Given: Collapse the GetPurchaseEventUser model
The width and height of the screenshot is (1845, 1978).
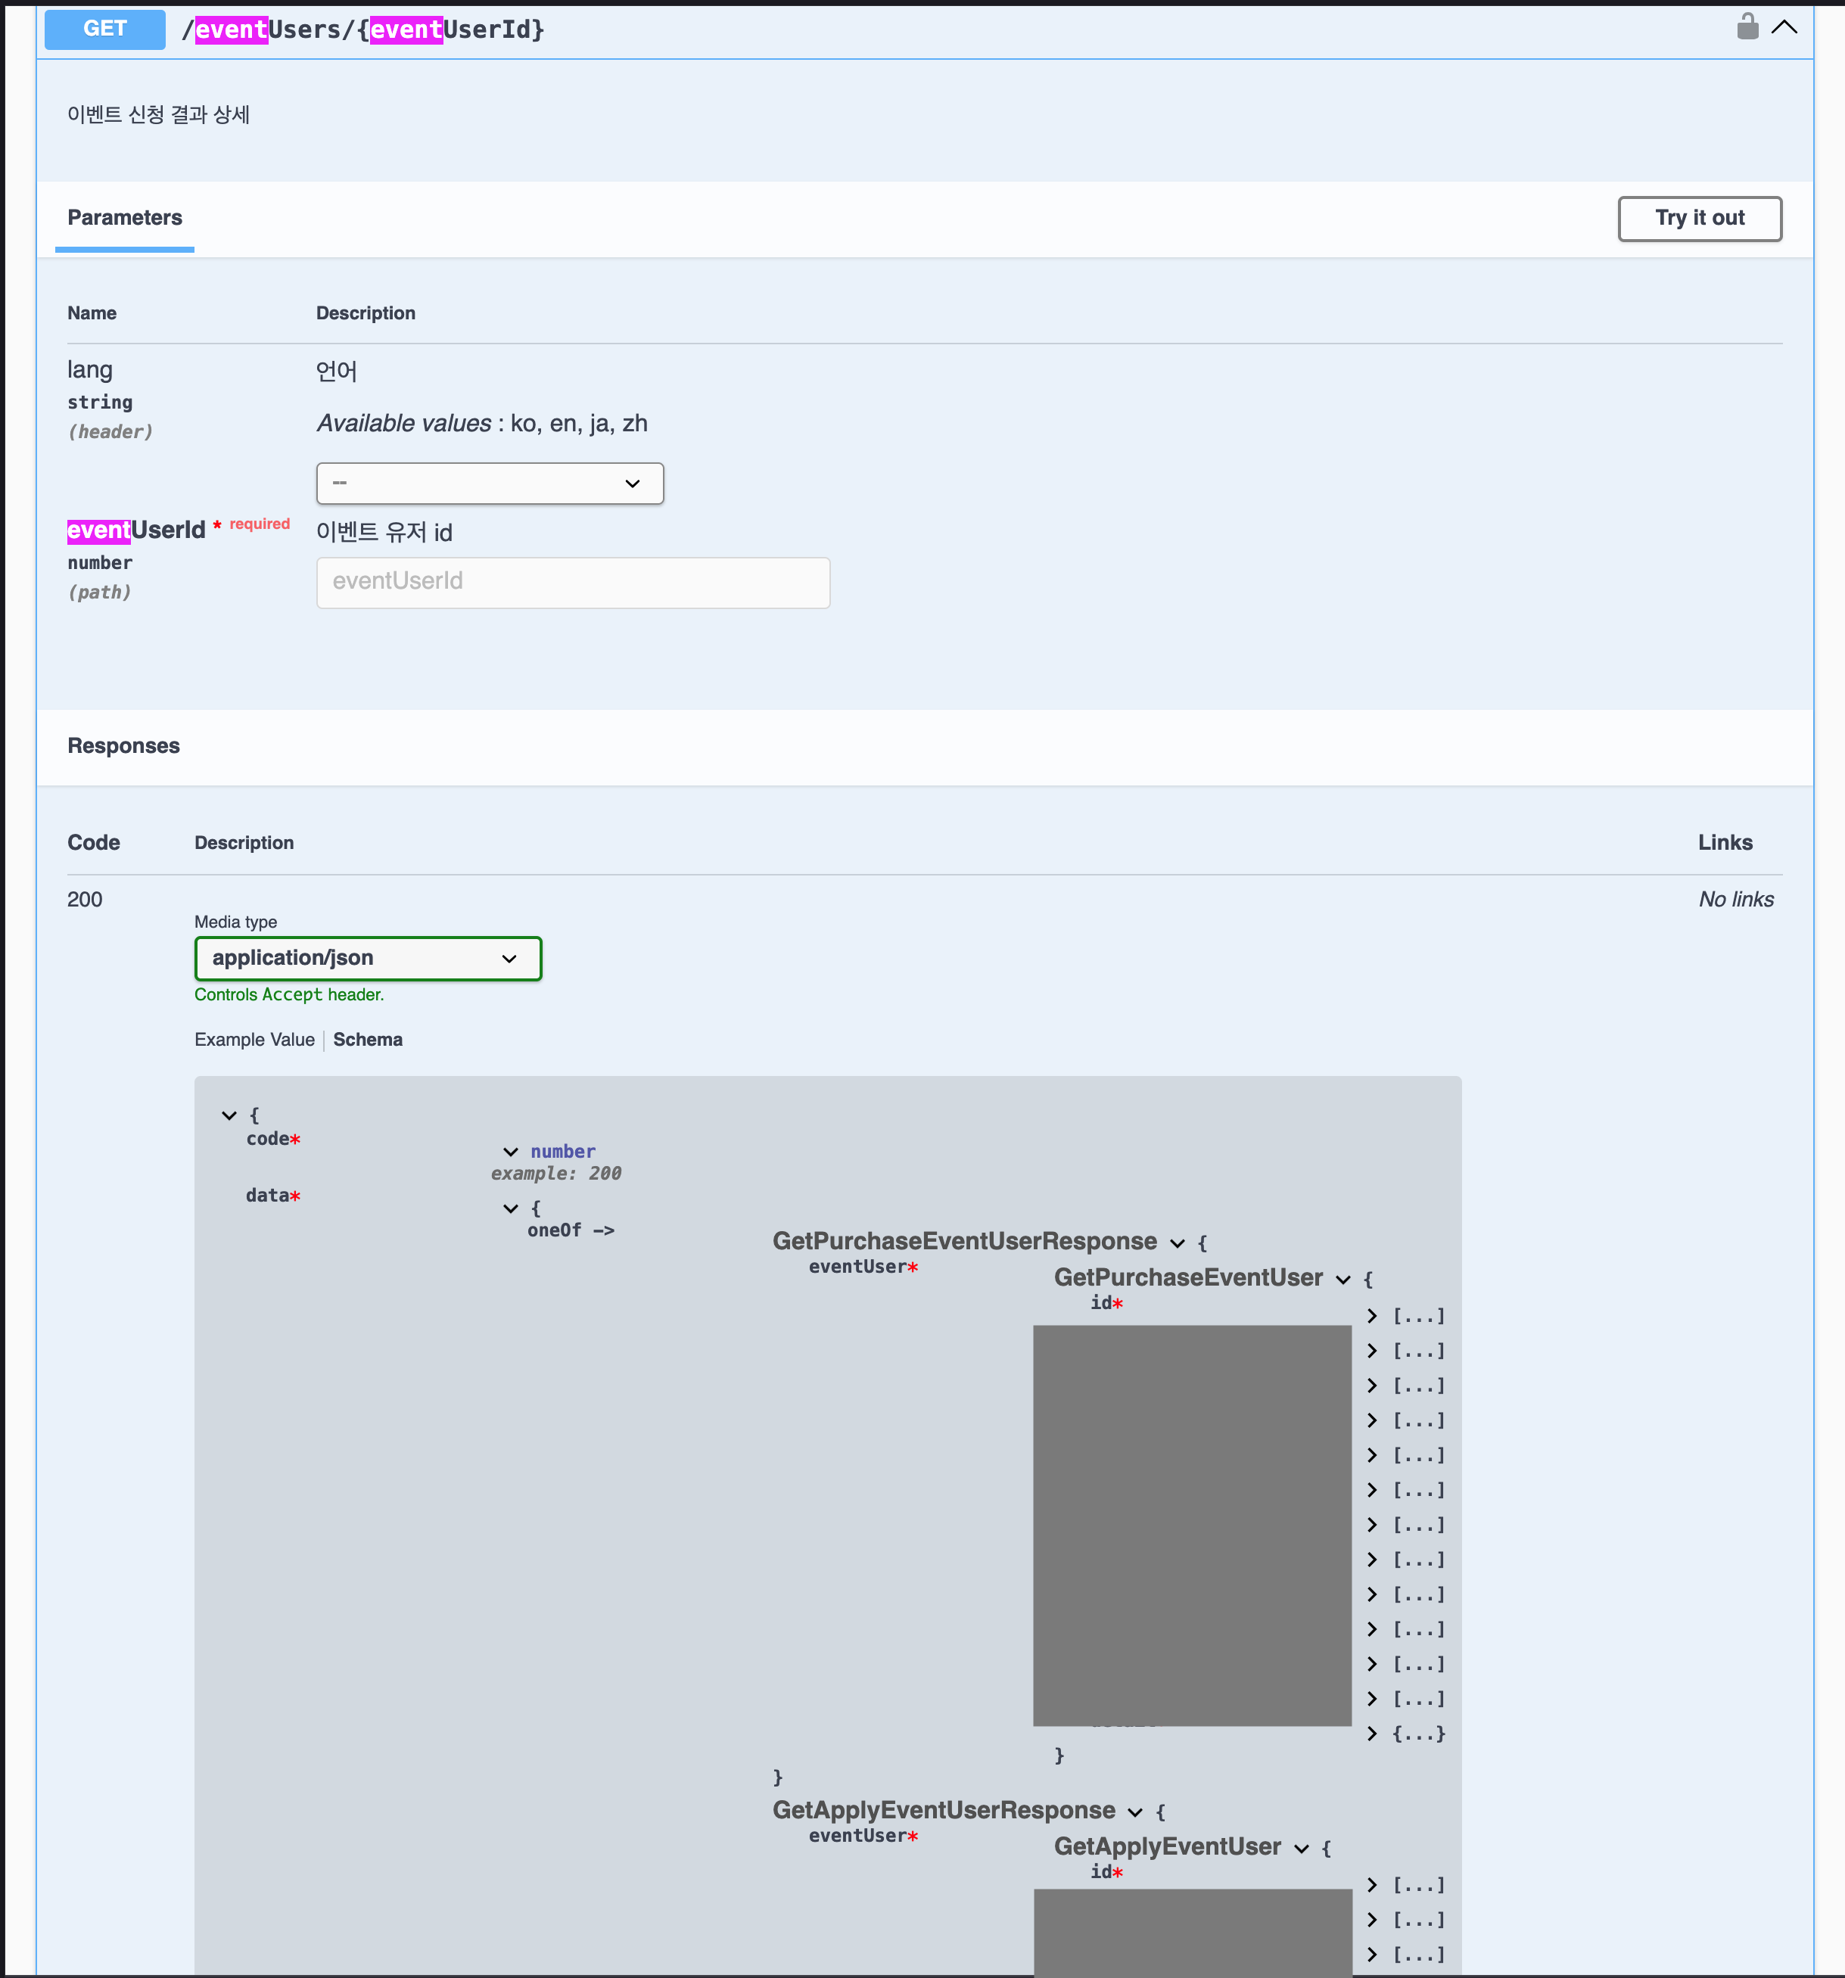Looking at the screenshot, I should pos(1343,1280).
